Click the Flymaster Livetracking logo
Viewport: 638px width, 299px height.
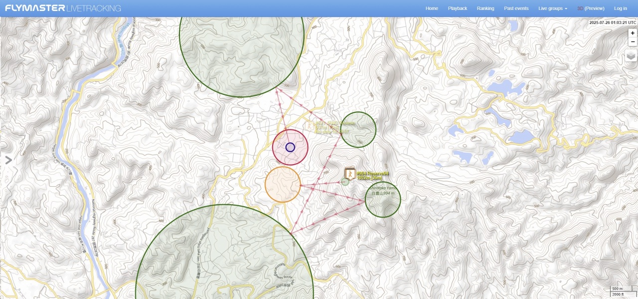[63, 8]
